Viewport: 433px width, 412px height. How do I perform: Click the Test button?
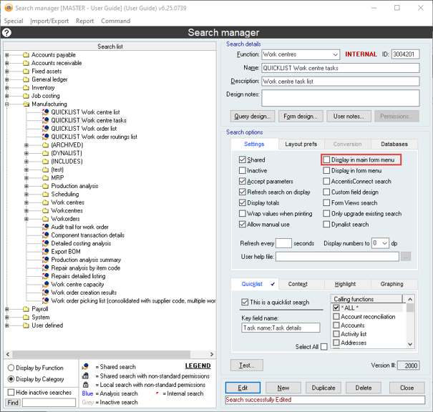247,366
